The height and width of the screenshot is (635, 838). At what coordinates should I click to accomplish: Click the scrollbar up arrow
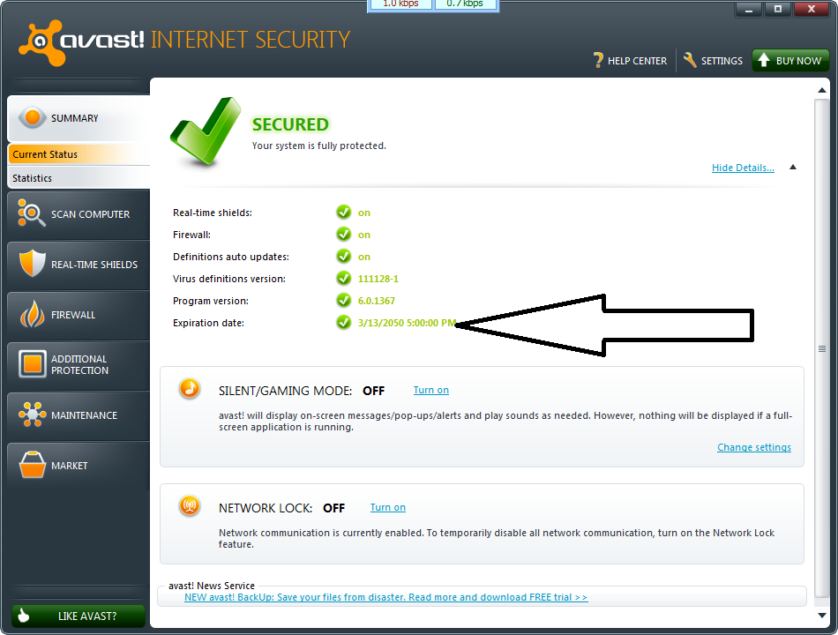click(x=822, y=90)
